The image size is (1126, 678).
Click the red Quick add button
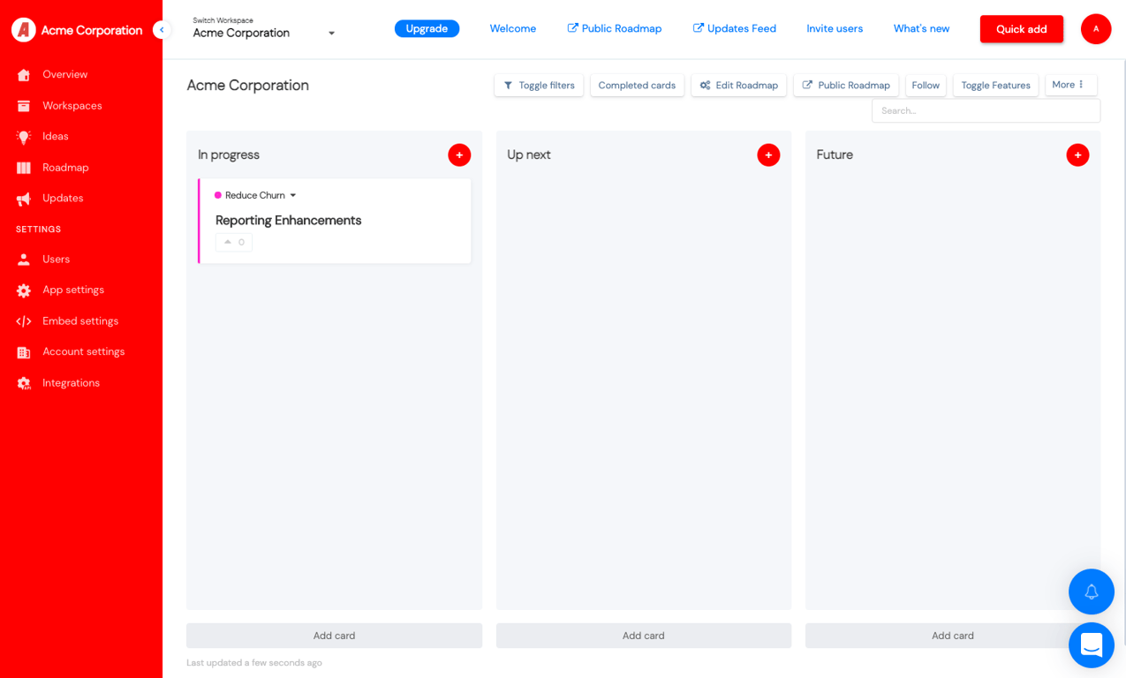pos(1022,29)
